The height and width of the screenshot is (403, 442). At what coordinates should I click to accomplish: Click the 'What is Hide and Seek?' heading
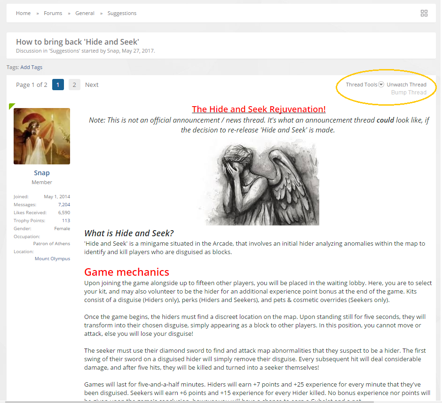tap(129, 233)
